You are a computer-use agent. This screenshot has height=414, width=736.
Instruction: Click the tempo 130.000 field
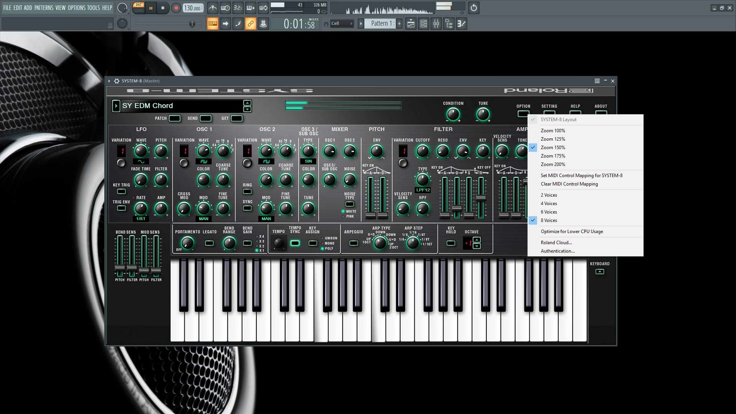coord(193,8)
